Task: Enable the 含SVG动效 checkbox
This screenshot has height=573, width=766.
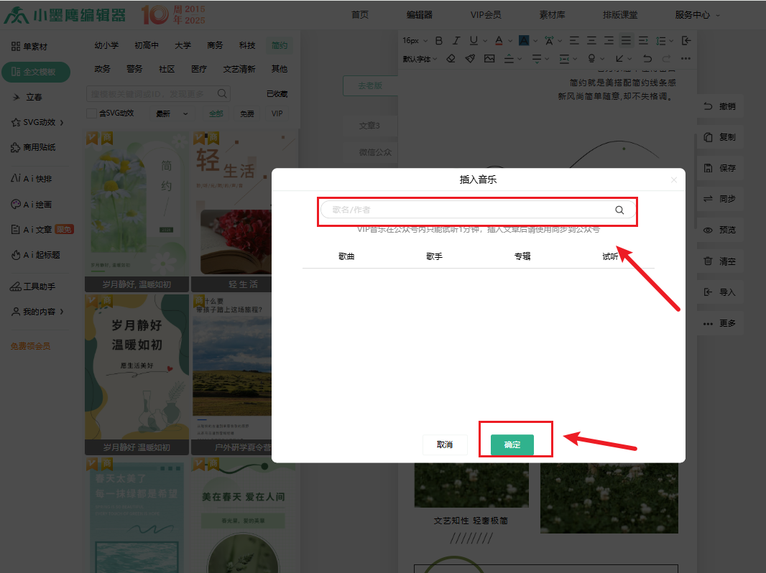Action: (x=91, y=113)
